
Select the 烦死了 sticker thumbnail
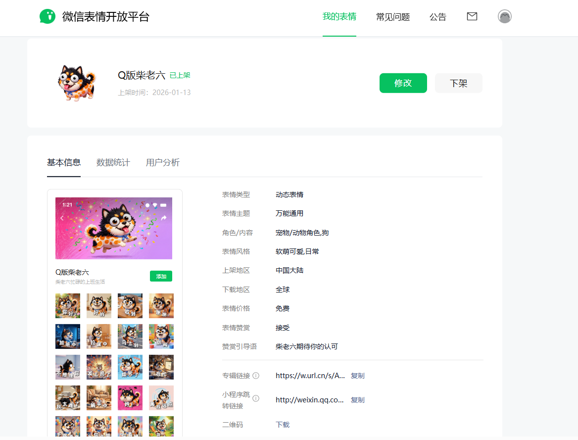[x=130, y=367]
